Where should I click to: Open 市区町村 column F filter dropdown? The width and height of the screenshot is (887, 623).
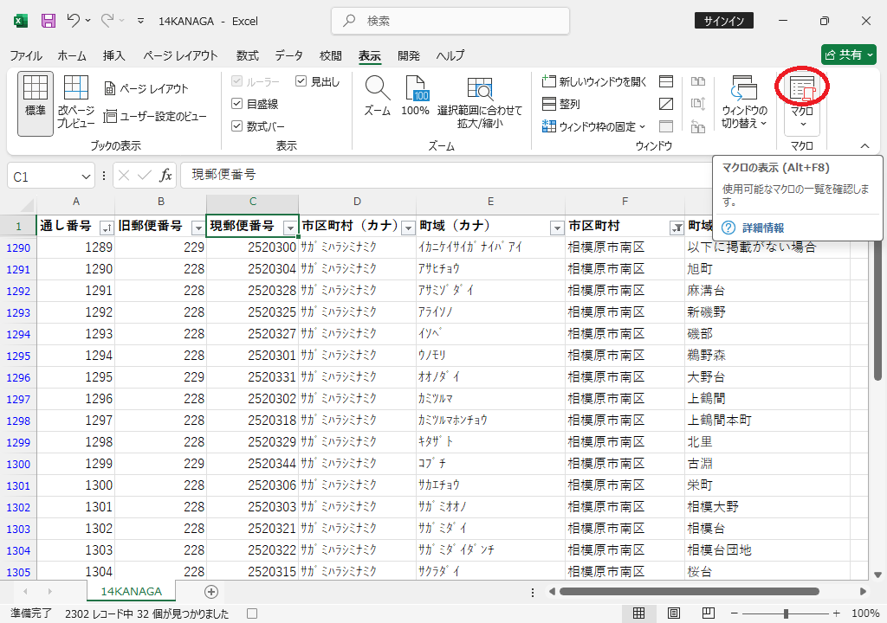point(677,228)
